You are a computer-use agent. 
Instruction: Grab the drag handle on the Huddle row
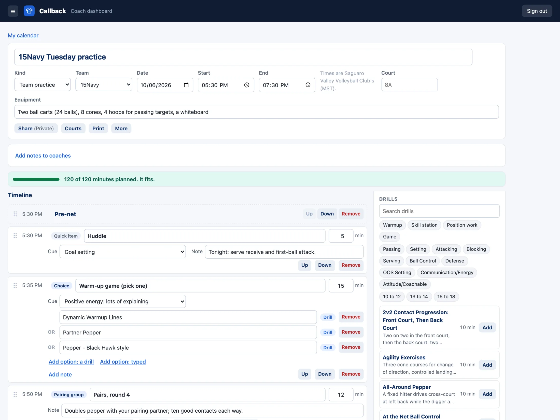click(15, 236)
